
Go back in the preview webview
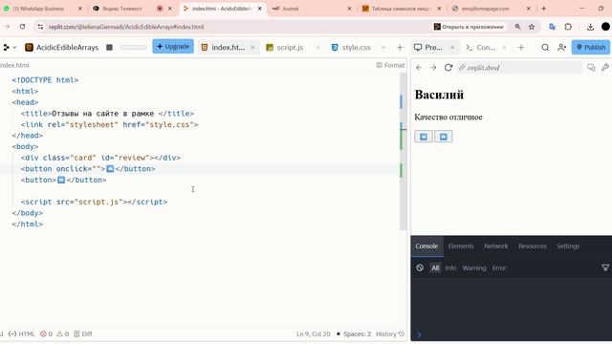click(419, 68)
